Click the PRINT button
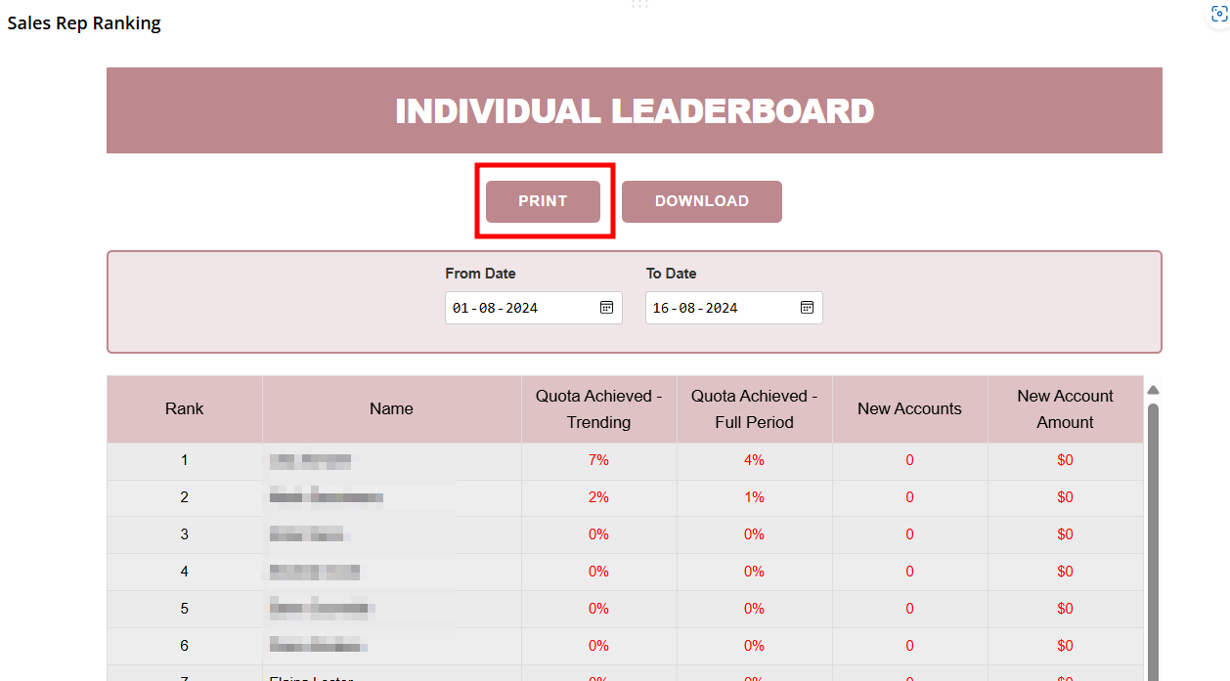Viewport: 1230px width, 681px height. [x=543, y=201]
